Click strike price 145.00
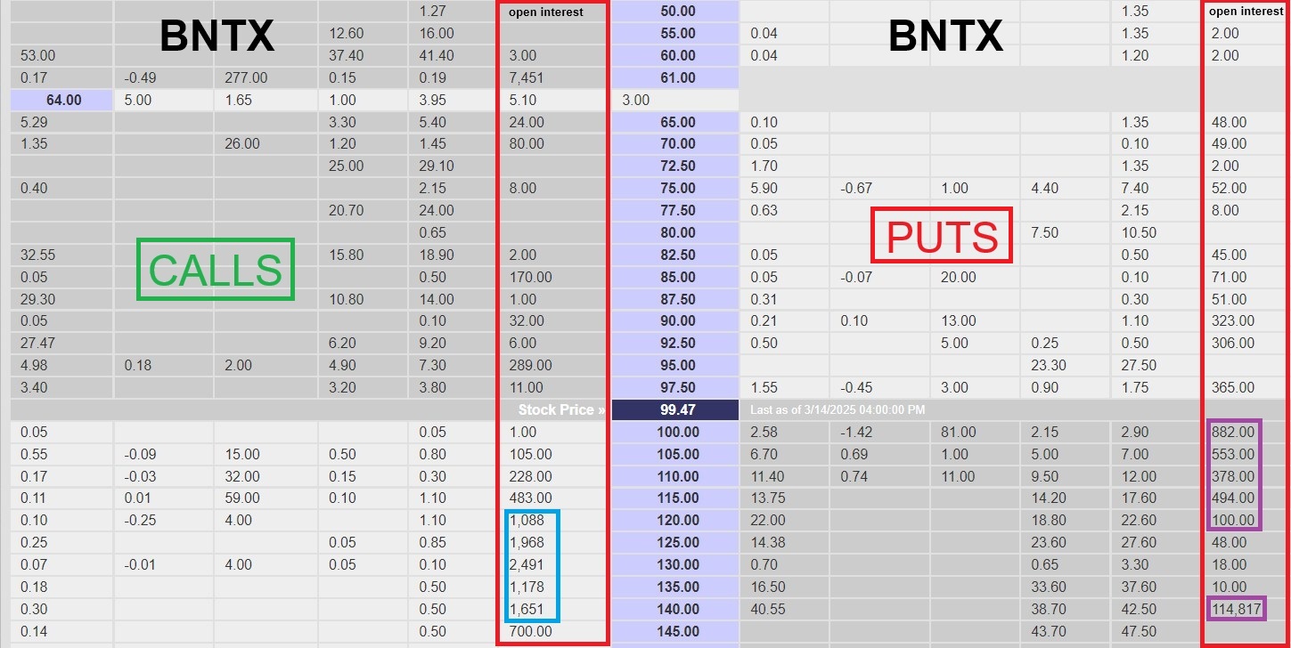Screen dimensions: 1291x648 677,631
